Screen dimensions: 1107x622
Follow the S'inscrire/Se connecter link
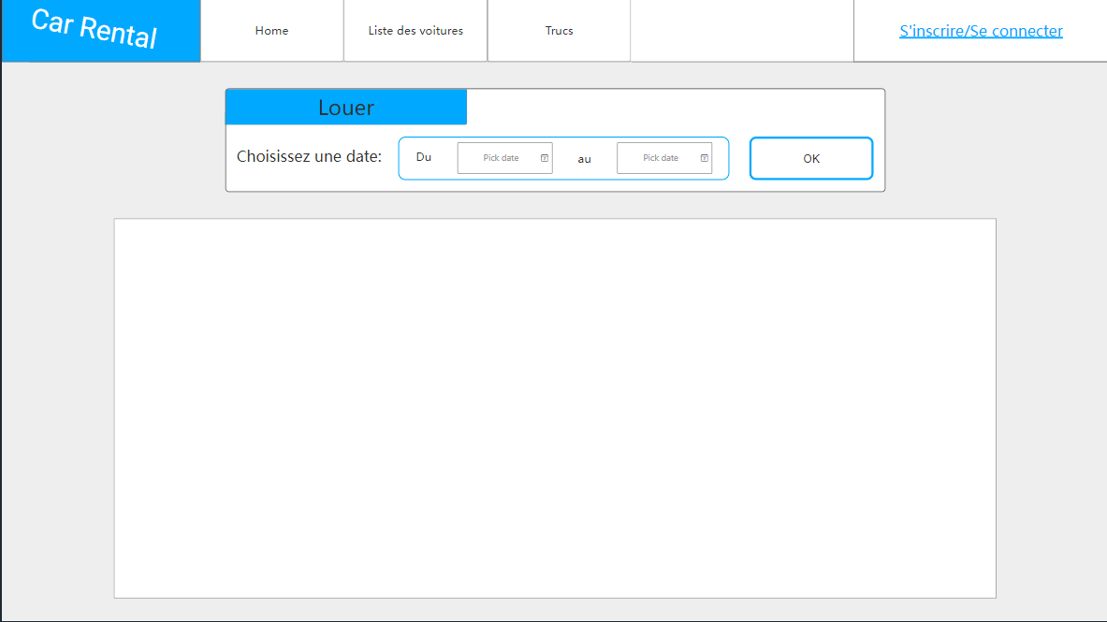pos(981,31)
